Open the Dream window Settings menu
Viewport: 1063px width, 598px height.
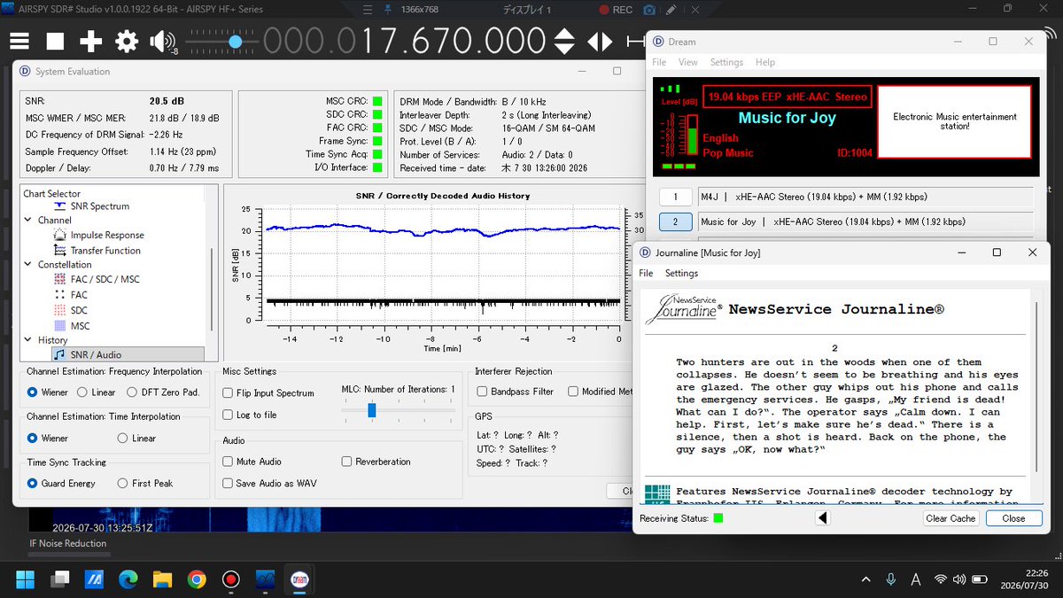click(x=726, y=62)
